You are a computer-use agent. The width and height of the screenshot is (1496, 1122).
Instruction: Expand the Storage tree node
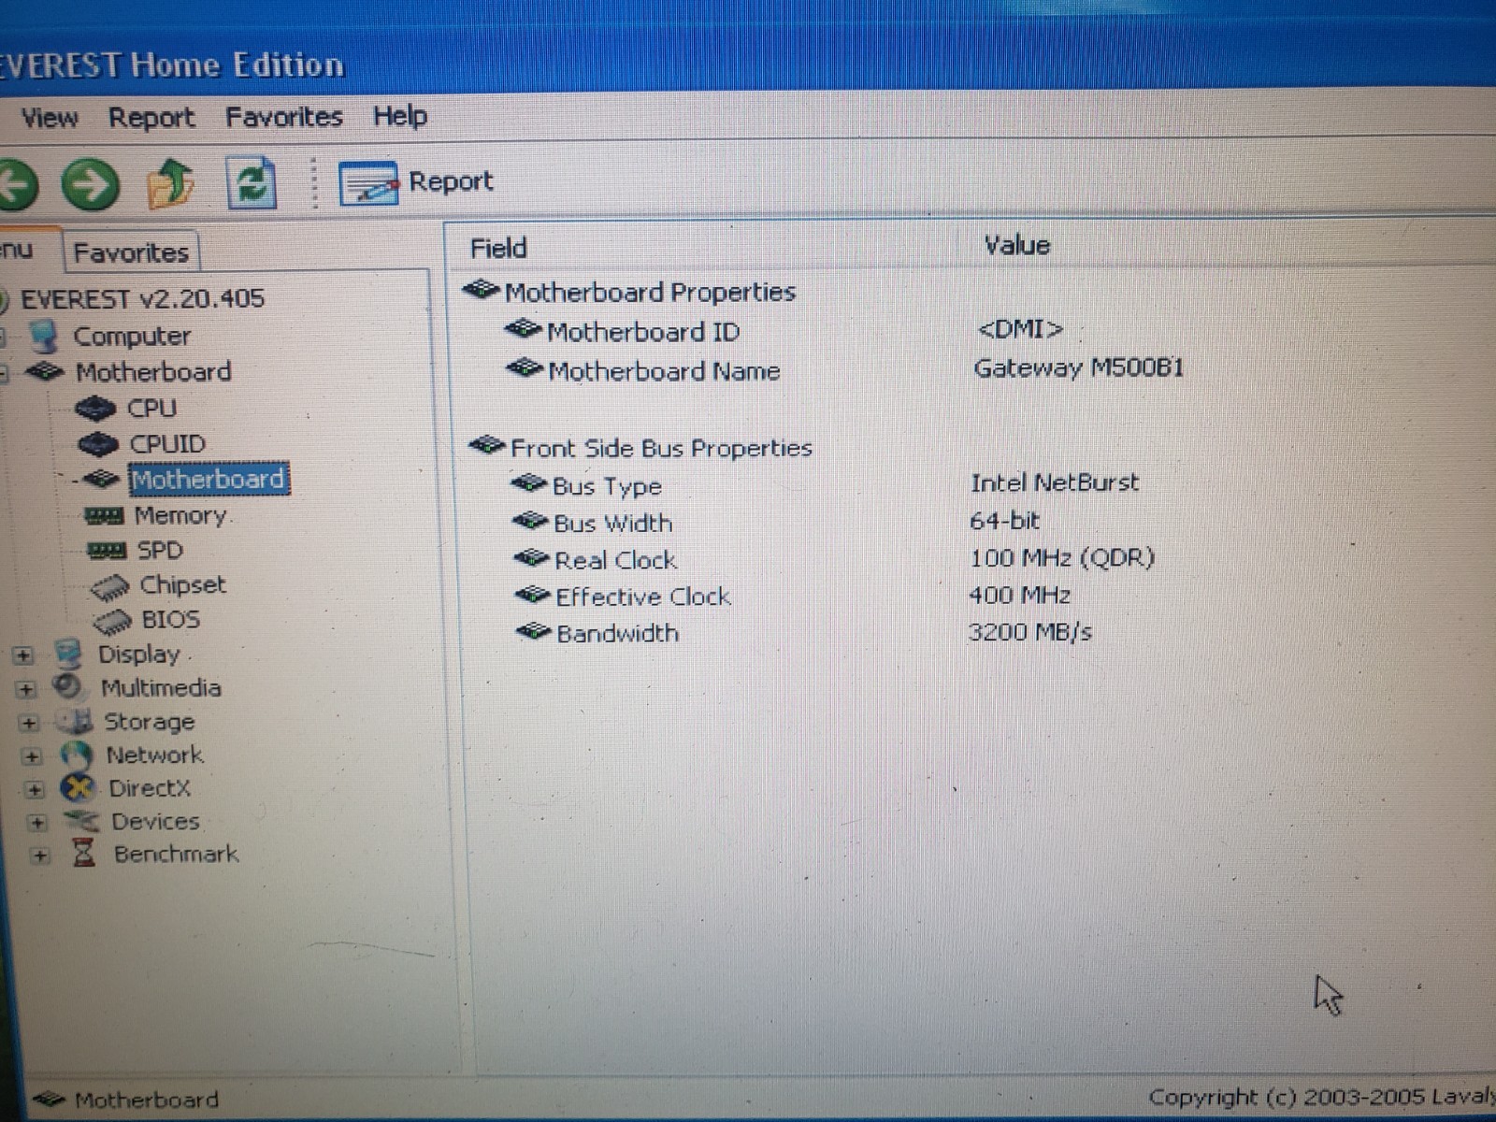pos(29,723)
